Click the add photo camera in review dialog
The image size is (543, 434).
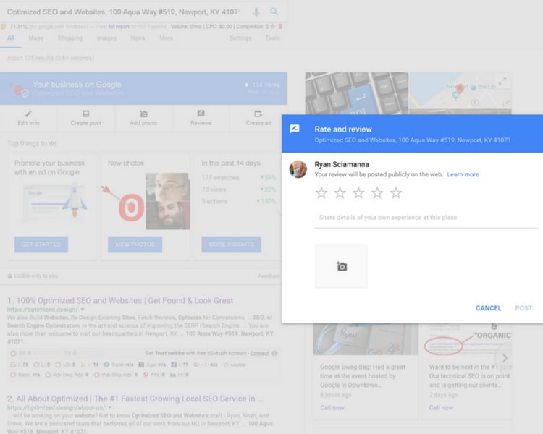pos(342,266)
